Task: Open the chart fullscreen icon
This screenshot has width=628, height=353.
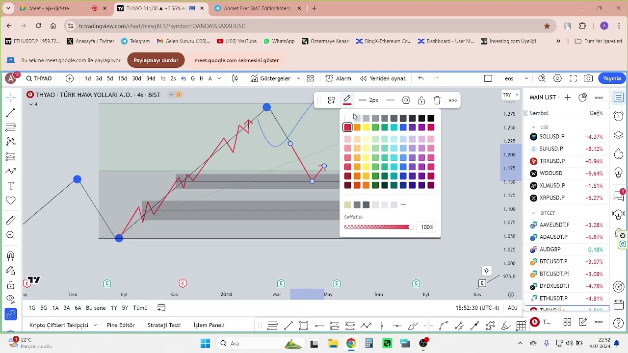Action: click(x=573, y=78)
